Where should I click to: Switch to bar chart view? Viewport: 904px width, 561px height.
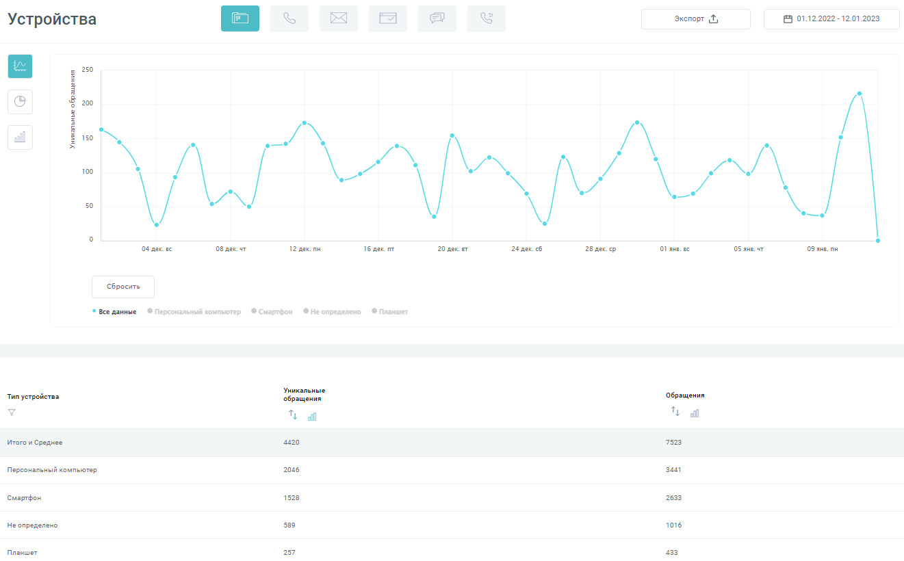[x=20, y=138]
